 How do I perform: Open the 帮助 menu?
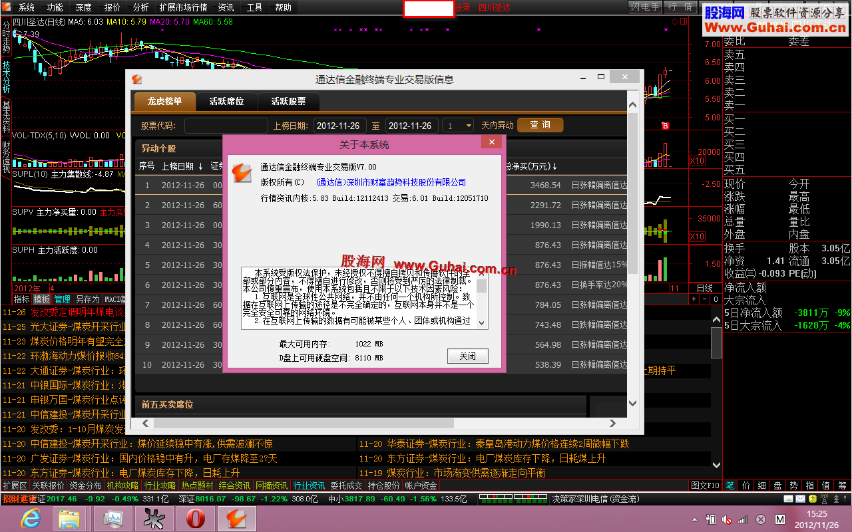coord(283,7)
